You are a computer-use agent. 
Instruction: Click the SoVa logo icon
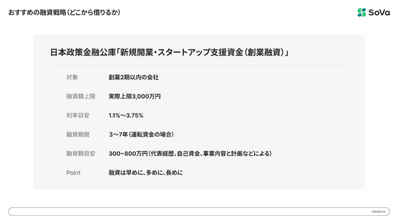362,12
